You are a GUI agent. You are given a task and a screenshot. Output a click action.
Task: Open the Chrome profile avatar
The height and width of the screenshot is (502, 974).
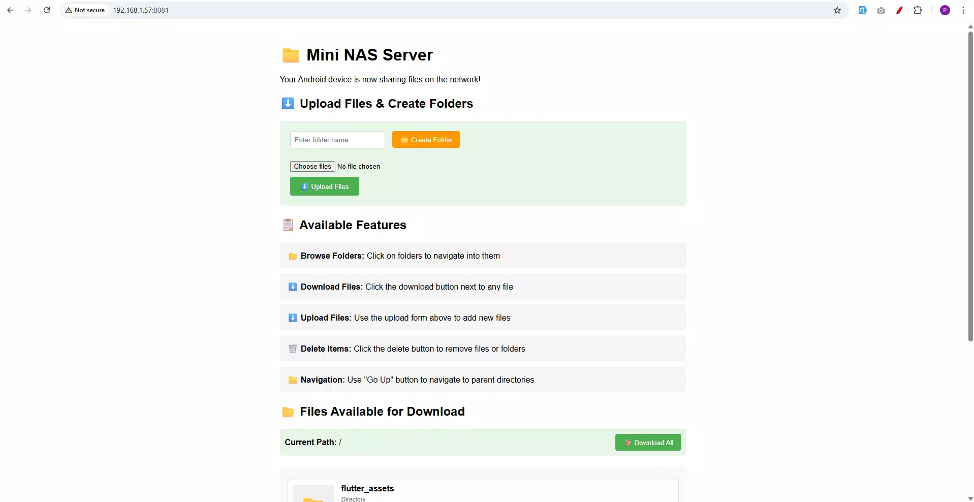[945, 10]
